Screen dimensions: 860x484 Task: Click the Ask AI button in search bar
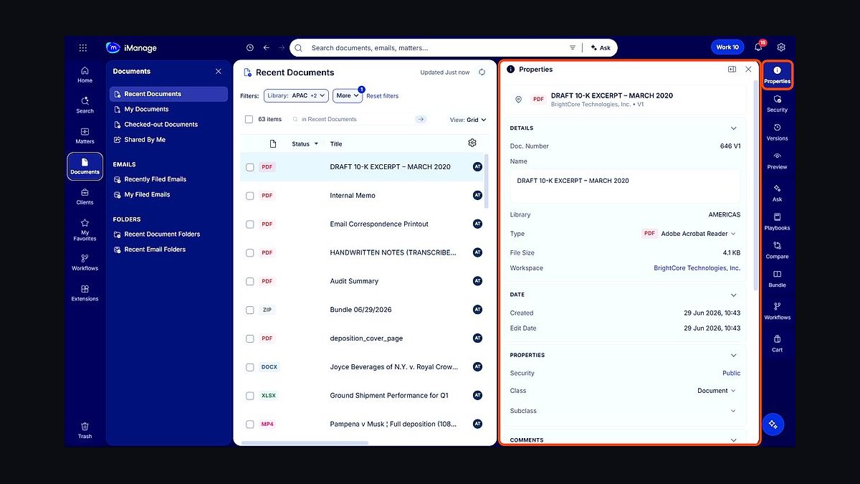(601, 48)
